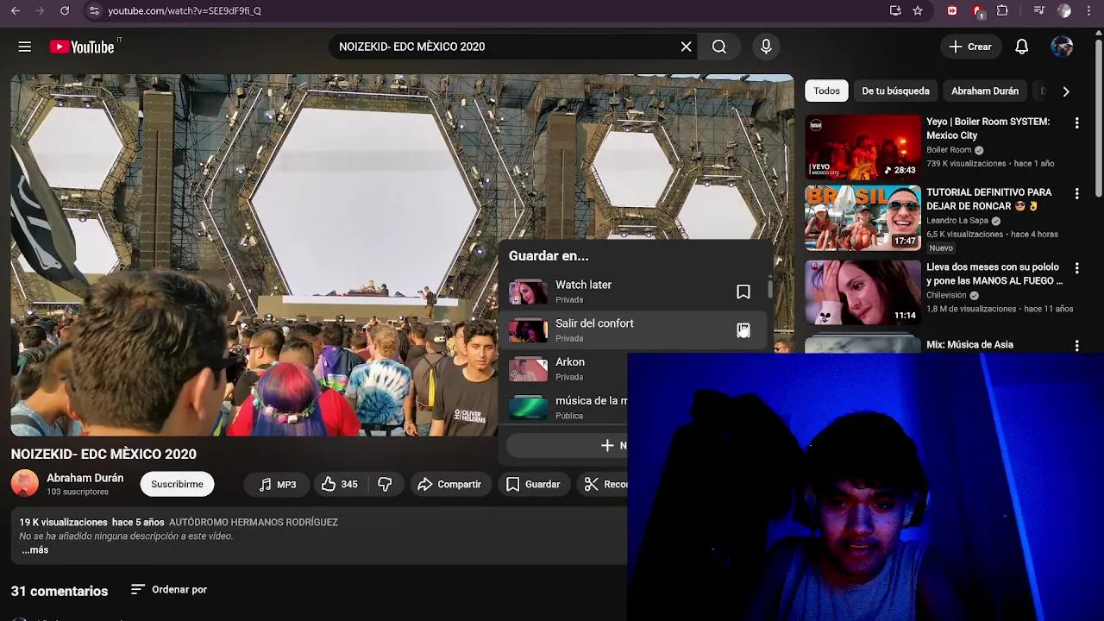Click the install app icon in address bar
This screenshot has height=621, width=1104.
pos(895,10)
